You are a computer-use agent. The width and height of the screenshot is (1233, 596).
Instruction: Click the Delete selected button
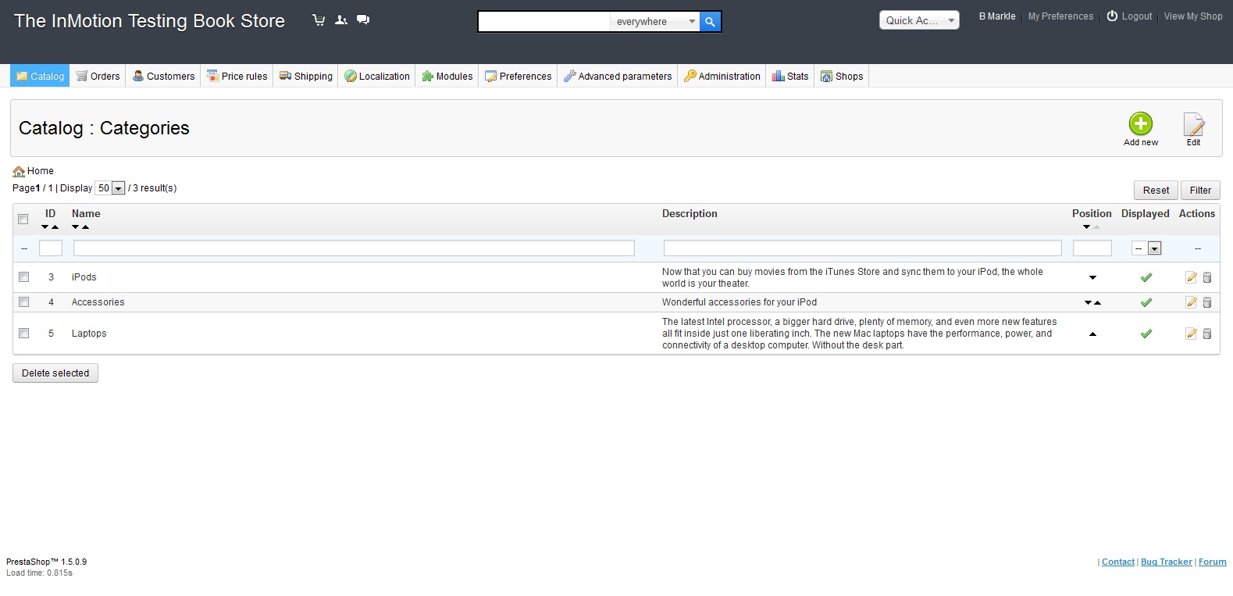(55, 373)
